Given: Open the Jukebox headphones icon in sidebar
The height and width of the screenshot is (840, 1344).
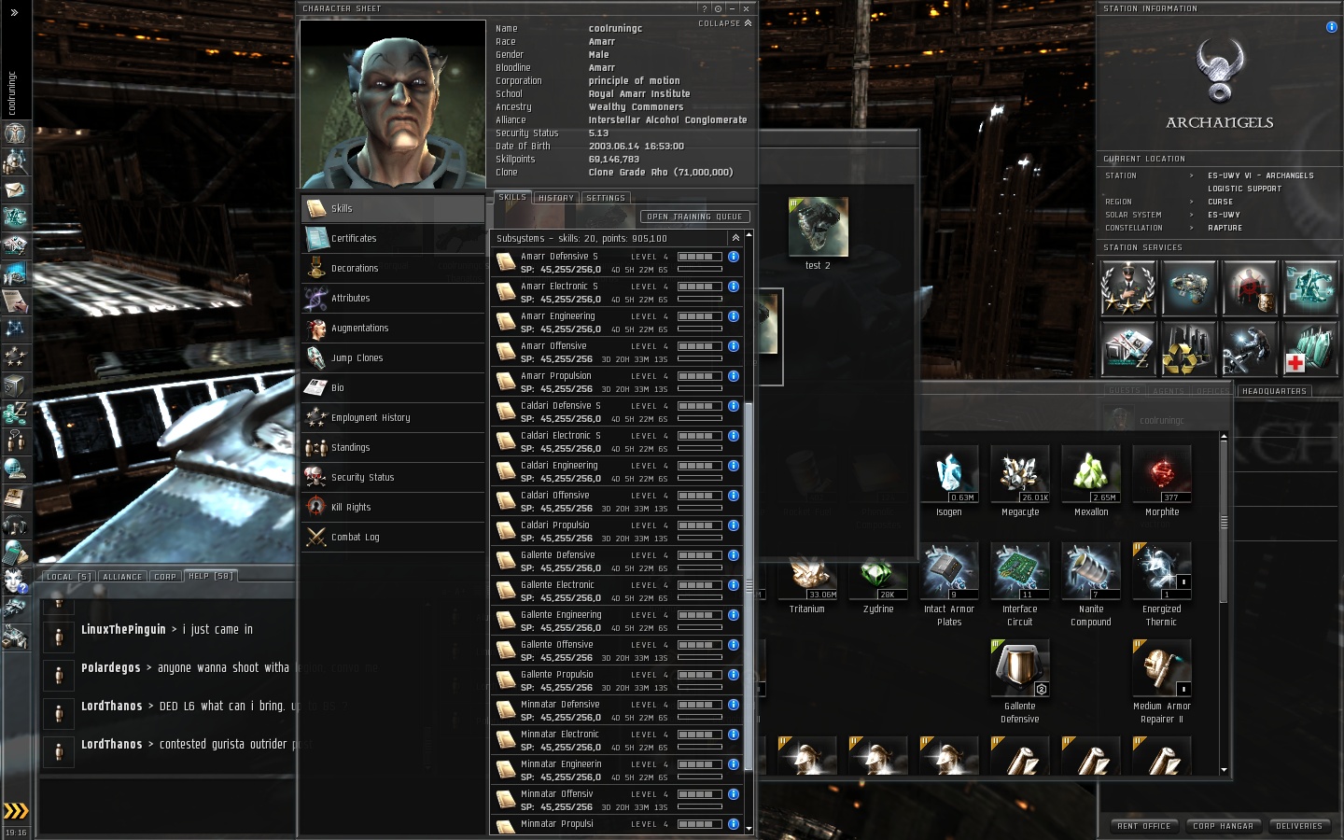Looking at the screenshot, I should [15, 525].
